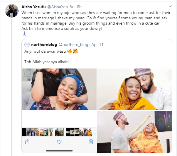Viewport: 177px width, 156px height.
Task: Open the northernblog quoted account name
Action: coord(44,45)
